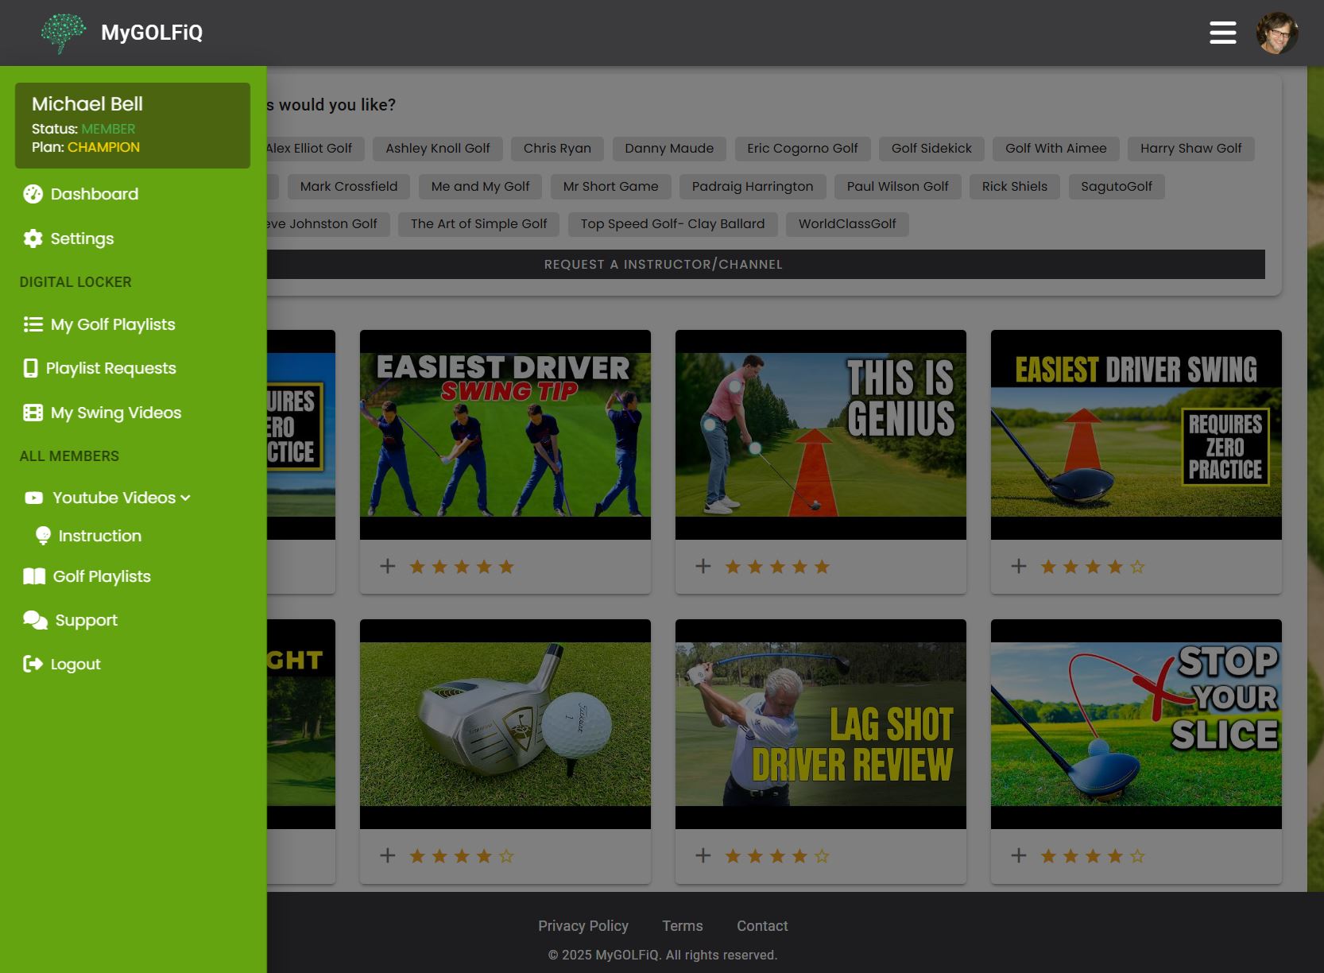The height and width of the screenshot is (973, 1324).
Task: Open the Easiest Driver Swing Tip thumbnail
Action: coord(505,435)
